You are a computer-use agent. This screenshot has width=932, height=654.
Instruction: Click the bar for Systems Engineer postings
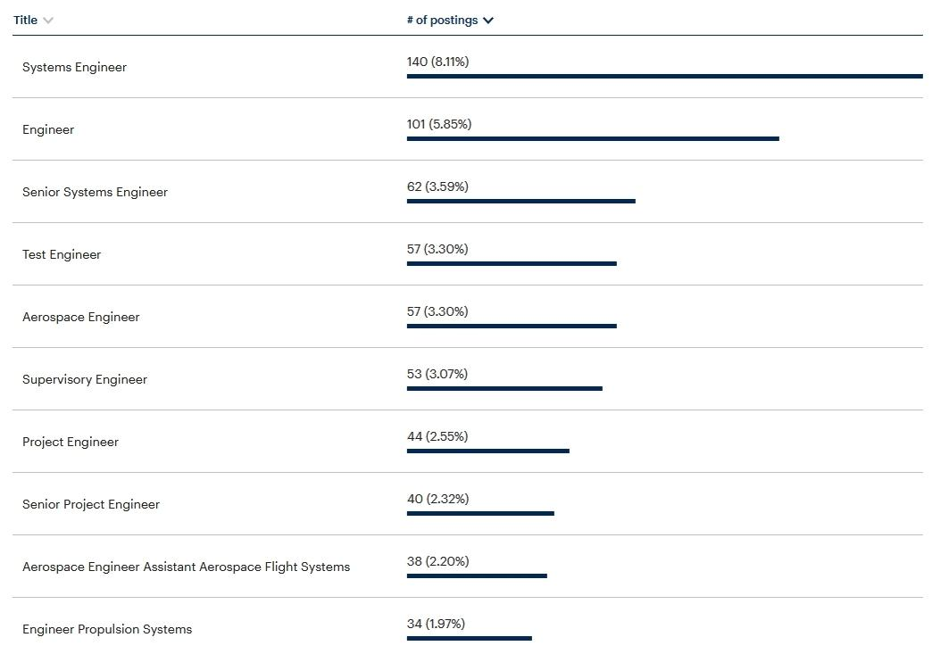pyautogui.click(x=664, y=77)
